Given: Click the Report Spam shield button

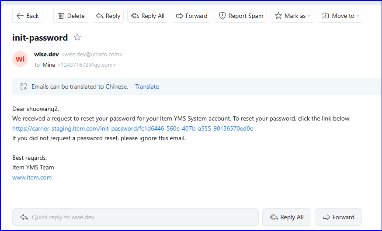Looking at the screenshot, I should [241, 16].
